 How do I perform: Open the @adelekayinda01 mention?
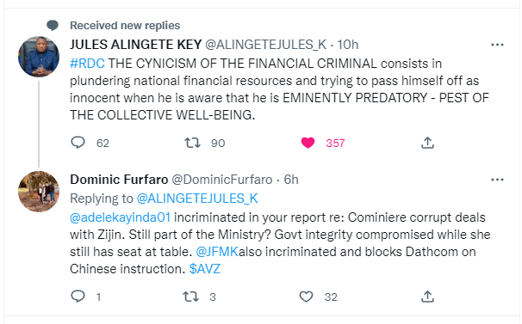tap(121, 217)
